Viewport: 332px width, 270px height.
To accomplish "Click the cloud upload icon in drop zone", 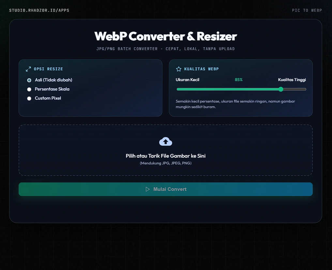I will coord(165,141).
